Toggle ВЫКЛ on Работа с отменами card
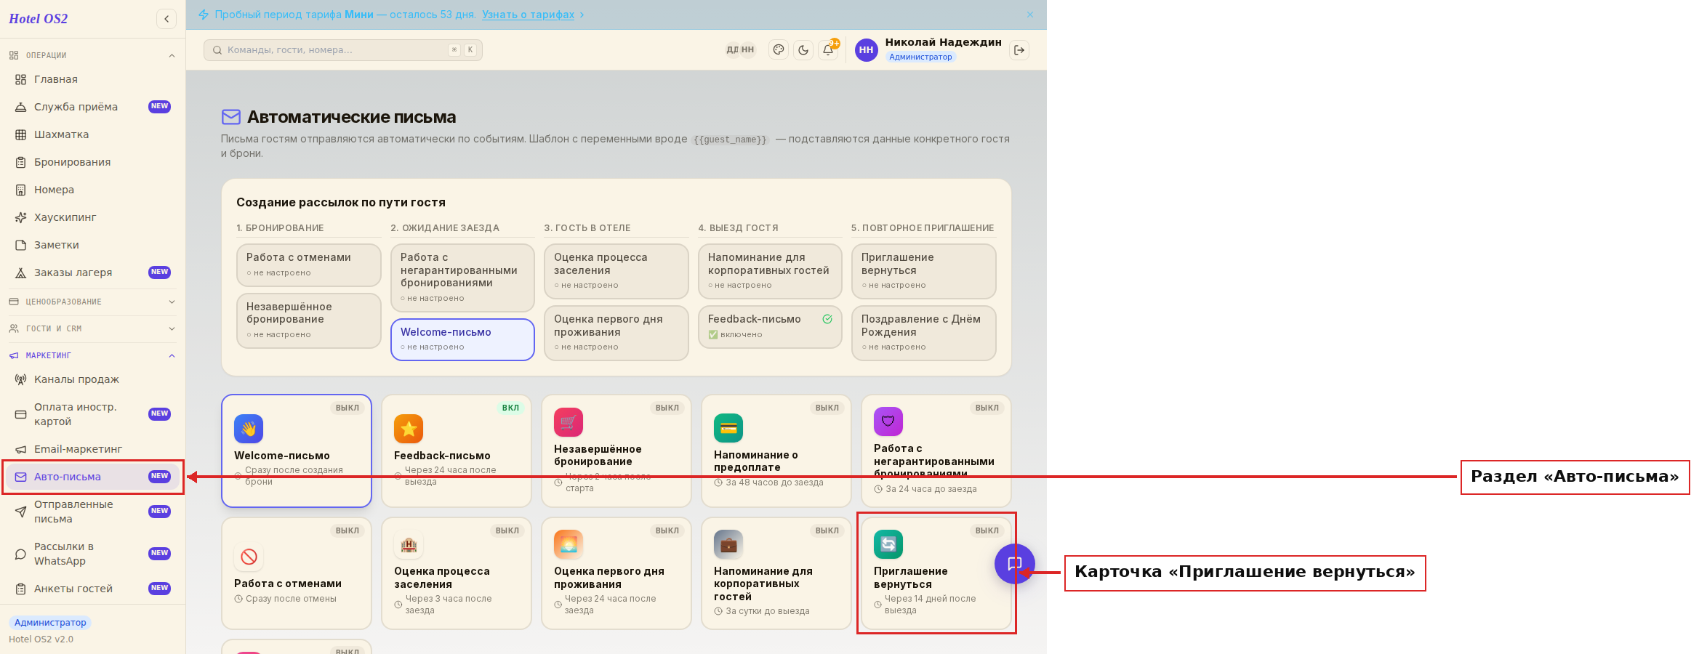This screenshot has height=654, width=1707. tap(348, 530)
